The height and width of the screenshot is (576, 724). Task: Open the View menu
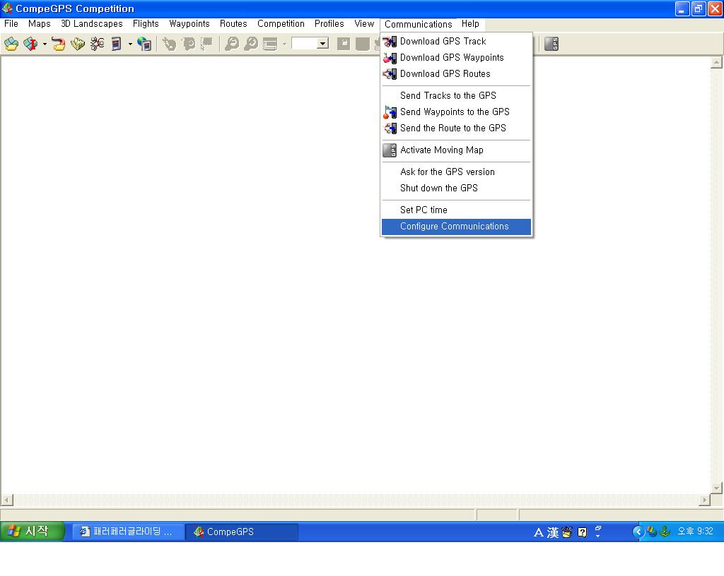coord(364,24)
